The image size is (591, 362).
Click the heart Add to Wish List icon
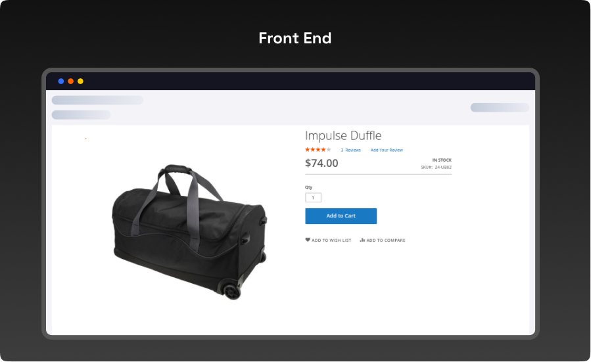pyautogui.click(x=308, y=240)
